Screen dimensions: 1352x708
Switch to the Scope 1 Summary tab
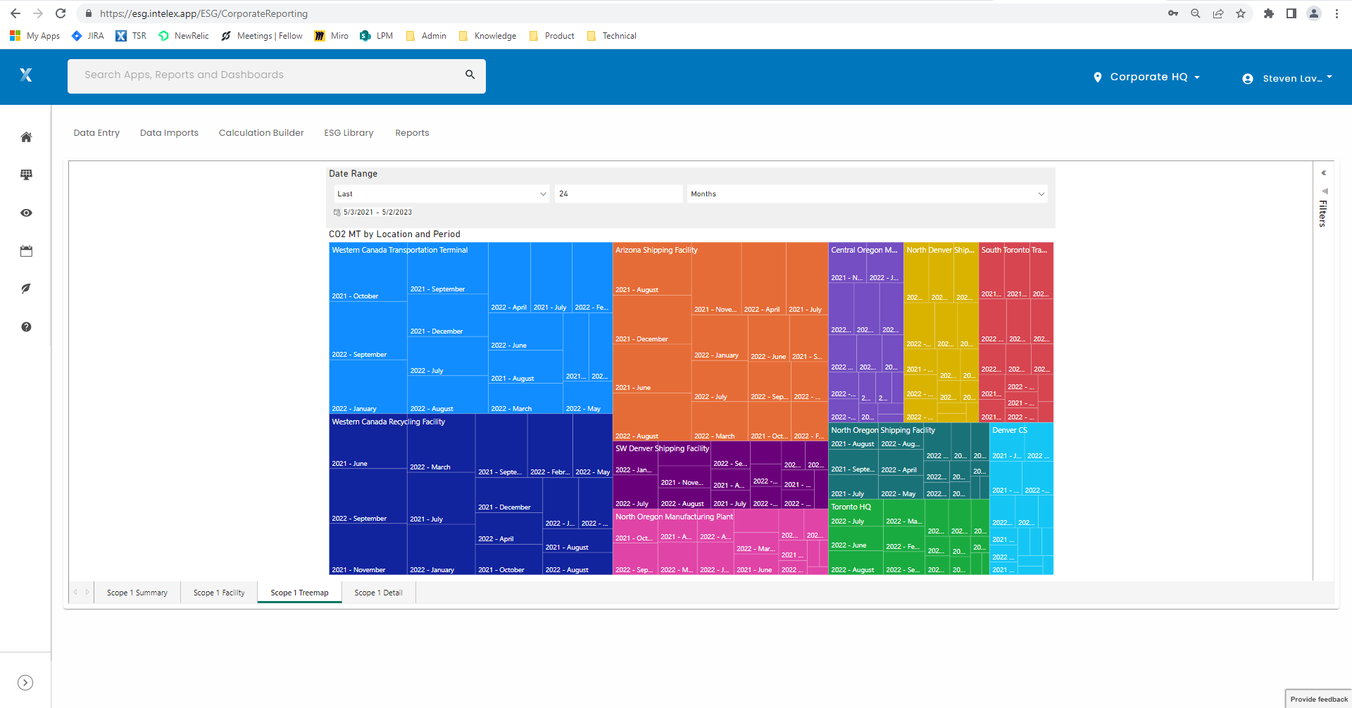click(137, 592)
